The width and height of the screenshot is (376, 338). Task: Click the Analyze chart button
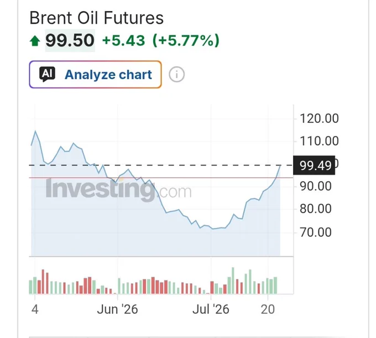point(95,74)
